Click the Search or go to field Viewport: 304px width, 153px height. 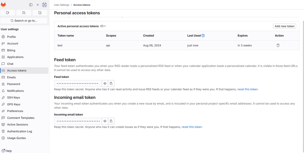[24, 21]
